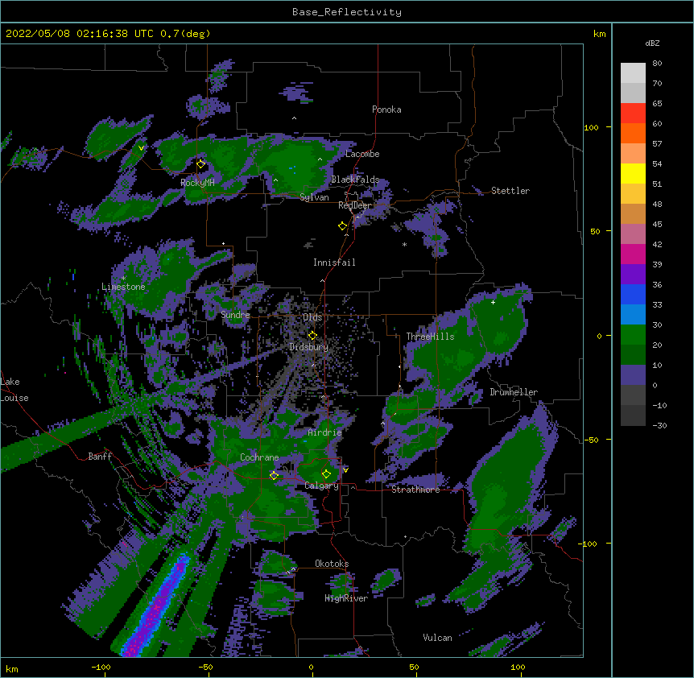
Task: Click the dBZ legend heading
Action: tap(652, 43)
